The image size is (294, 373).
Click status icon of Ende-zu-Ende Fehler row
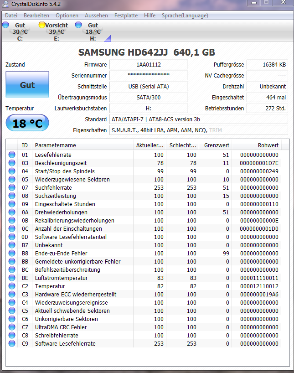point(12,253)
